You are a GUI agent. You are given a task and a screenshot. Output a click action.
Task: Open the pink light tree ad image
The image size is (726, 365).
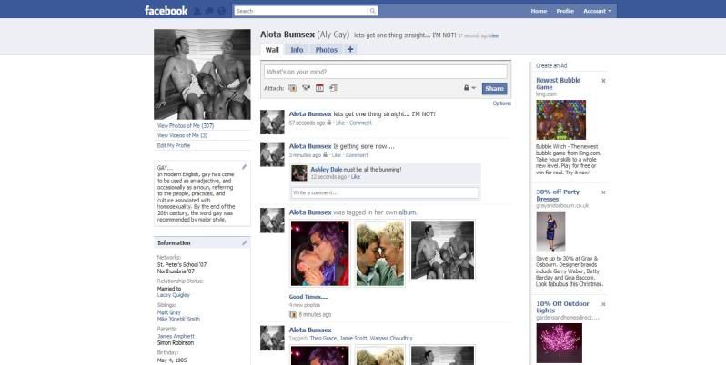click(x=559, y=343)
